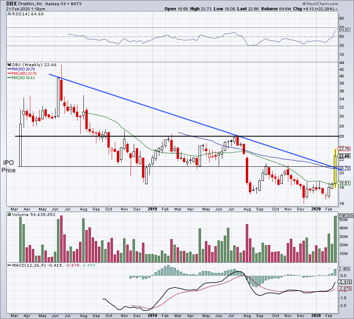Click the 18.61 green price tag
This screenshot has width=354, height=319.
point(344,183)
